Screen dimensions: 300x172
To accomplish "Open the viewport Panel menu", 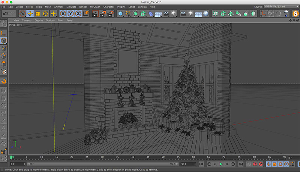I will pyautogui.click(x=69, y=21).
